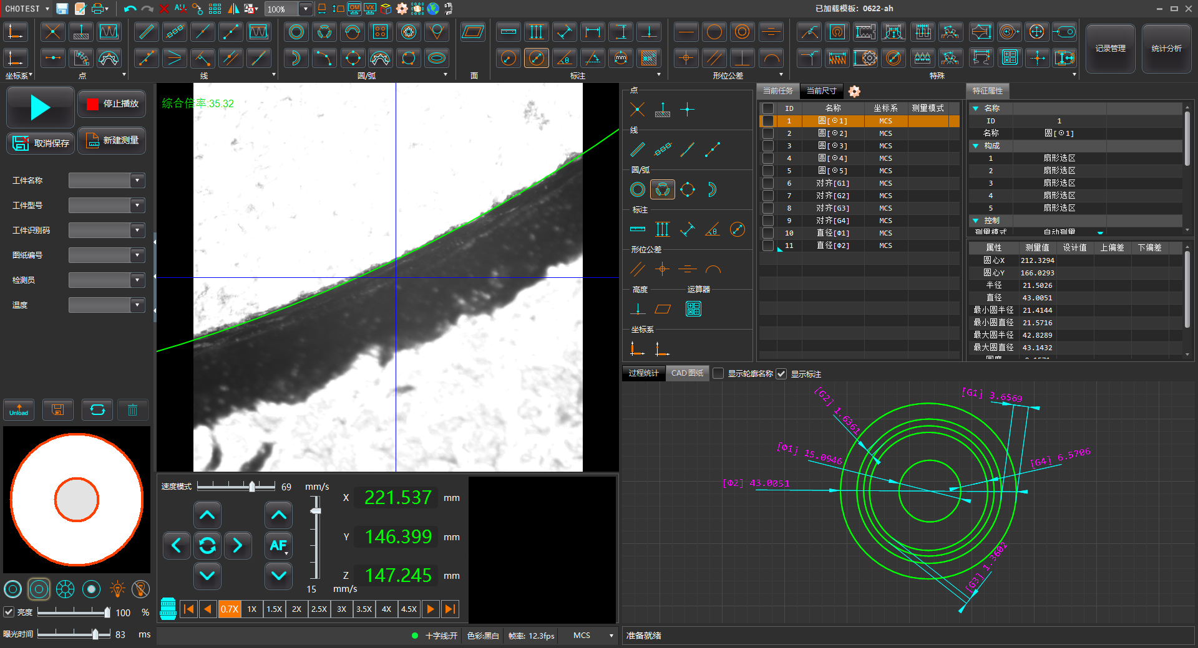
Task: Toggle the 显示轮廓名称 checkbox
Action: 719,373
